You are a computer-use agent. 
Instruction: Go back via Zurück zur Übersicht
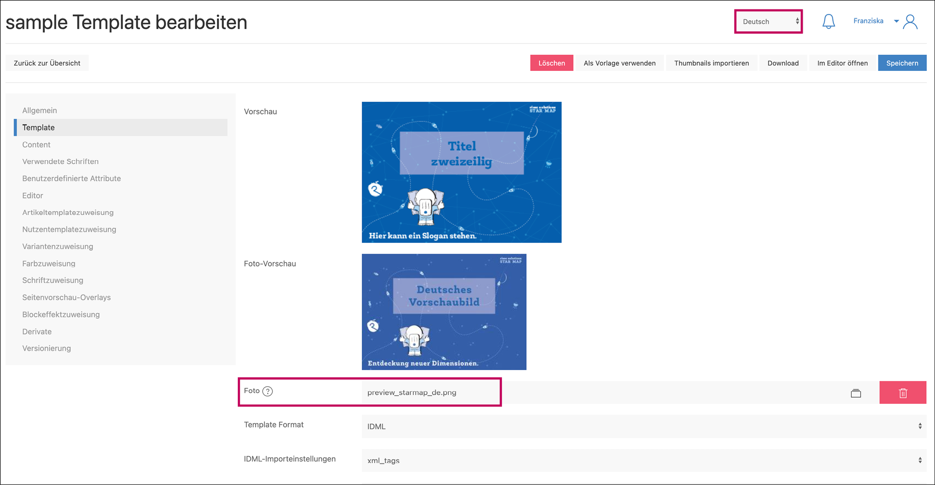(x=47, y=63)
